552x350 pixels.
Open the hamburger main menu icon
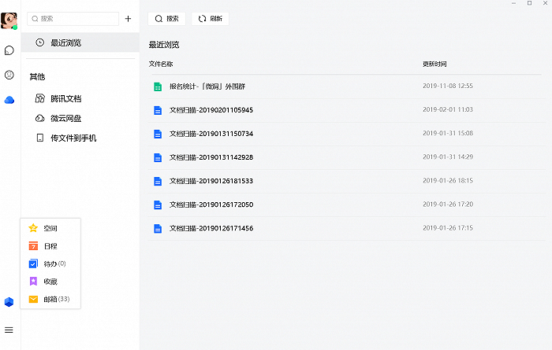(9, 330)
